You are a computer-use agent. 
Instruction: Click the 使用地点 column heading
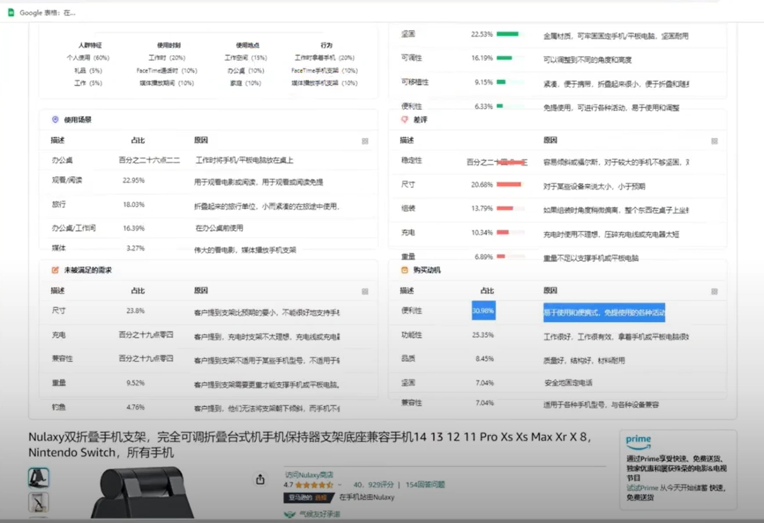(248, 45)
